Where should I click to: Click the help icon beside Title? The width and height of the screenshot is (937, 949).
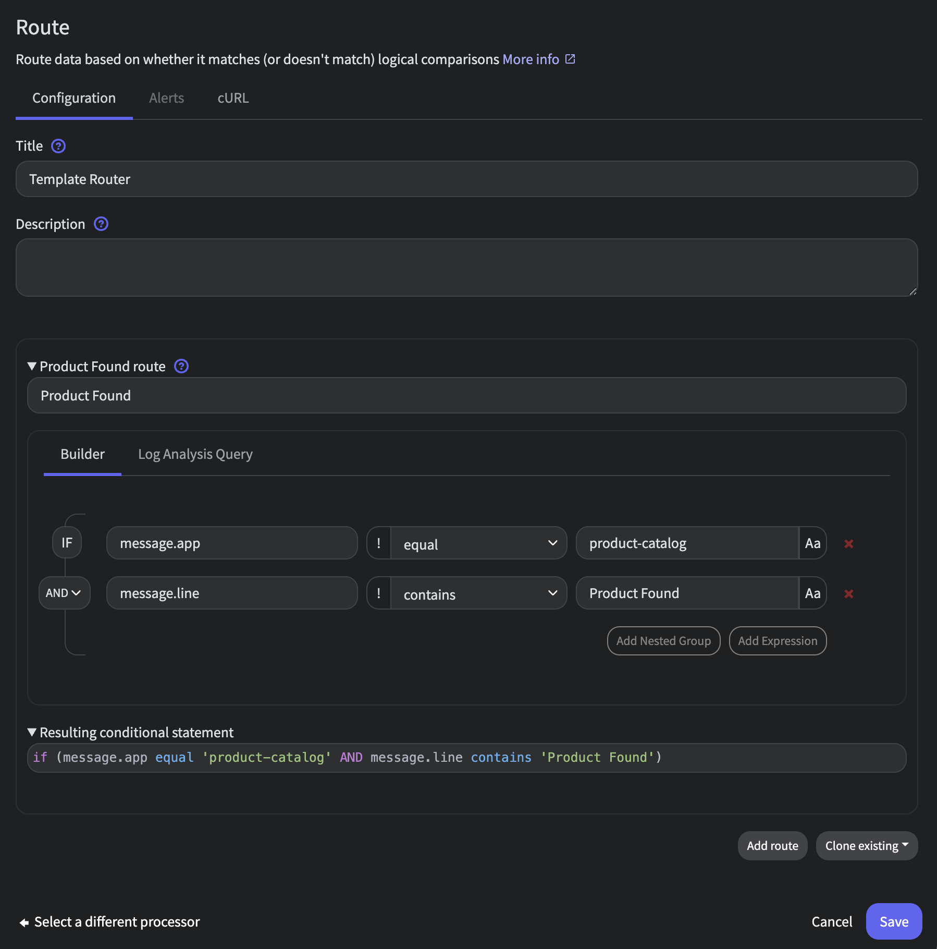pyautogui.click(x=58, y=147)
